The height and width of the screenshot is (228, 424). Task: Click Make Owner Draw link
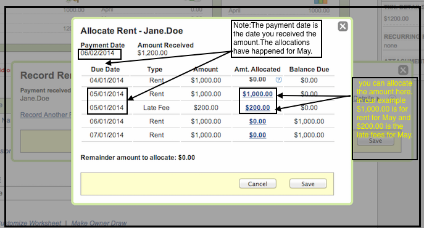(99, 223)
